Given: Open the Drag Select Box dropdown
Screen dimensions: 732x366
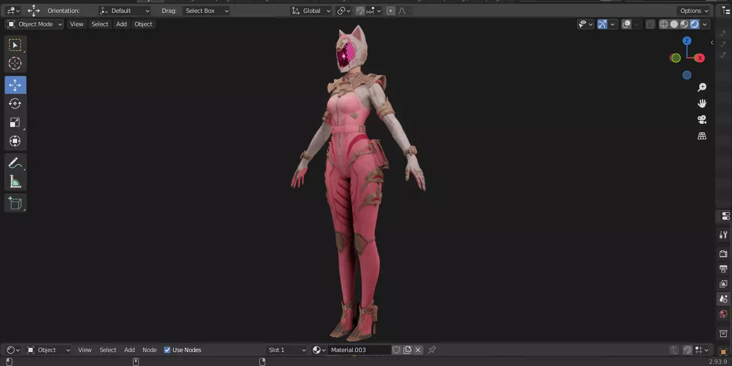Looking at the screenshot, I should click(206, 11).
